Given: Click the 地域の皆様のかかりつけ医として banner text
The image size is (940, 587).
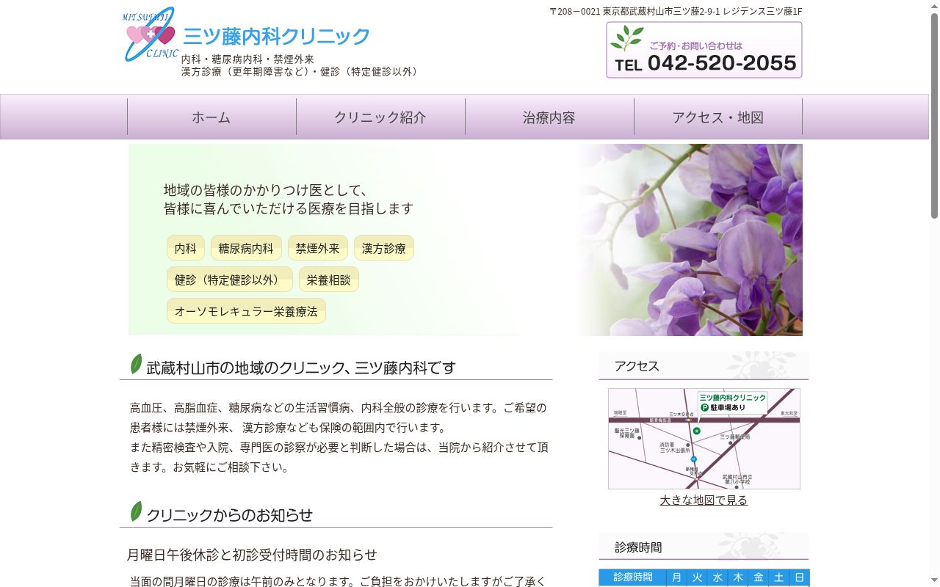Looking at the screenshot, I should point(265,190).
